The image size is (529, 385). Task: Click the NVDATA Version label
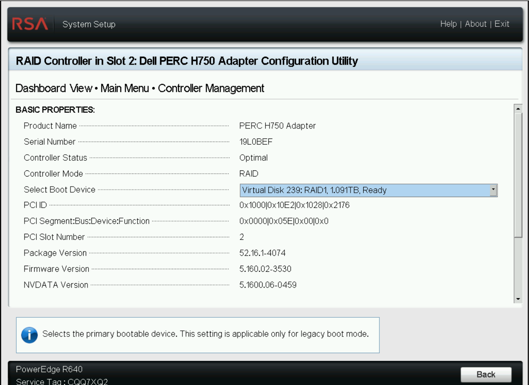click(x=56, y=285)
